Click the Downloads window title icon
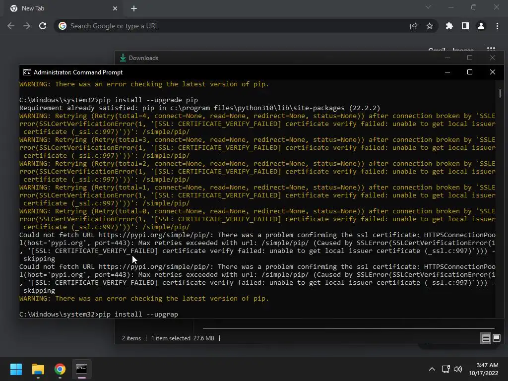508x381 pixels. (x=123, y=58)
